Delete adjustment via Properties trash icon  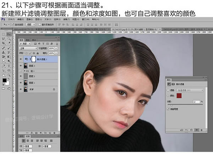click(x=201, y=130)
